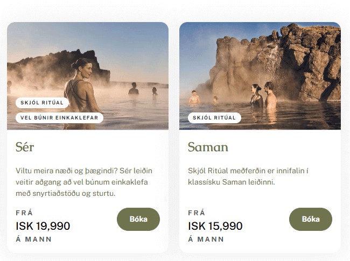
Task: Click the Sér description paragraph
Action: pos(84,181)
